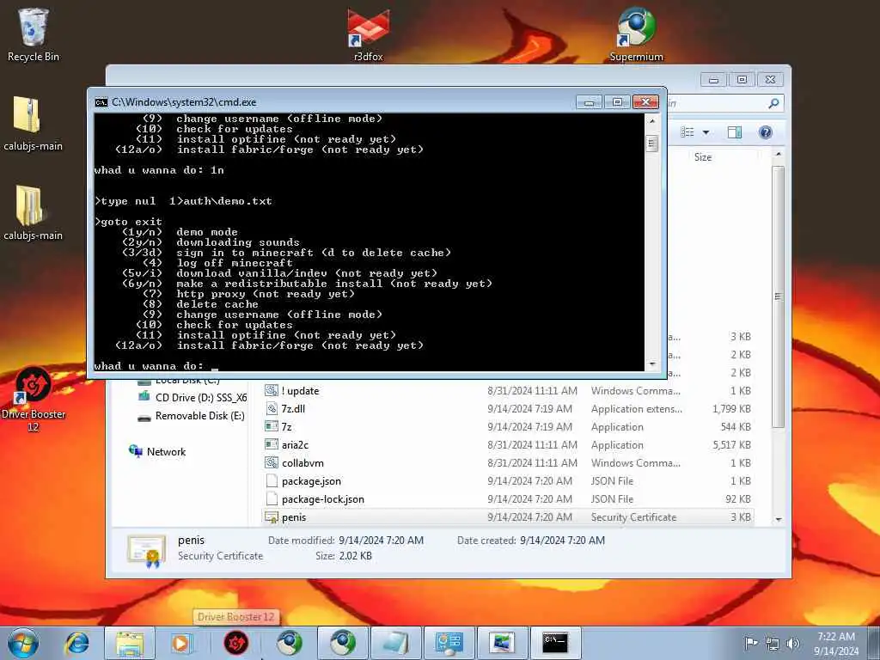Click the Explorer file list scroll down arrow
The height and width of the screenshot is (660, 880).
779,519
